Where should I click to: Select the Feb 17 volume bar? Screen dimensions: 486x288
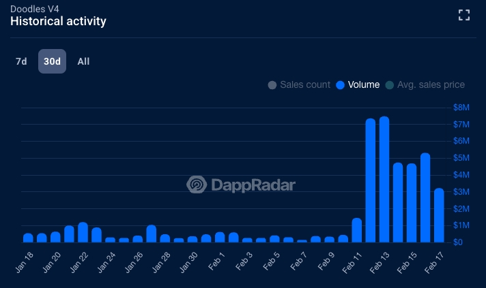tap(439, 215)
